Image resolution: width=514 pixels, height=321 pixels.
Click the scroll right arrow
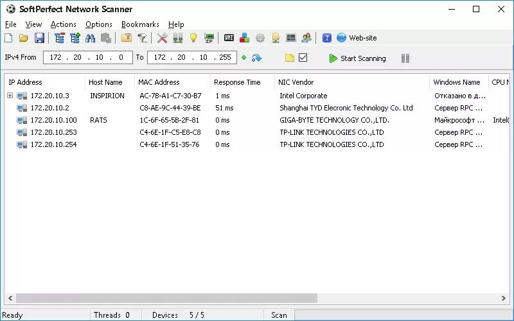point(504,298)
